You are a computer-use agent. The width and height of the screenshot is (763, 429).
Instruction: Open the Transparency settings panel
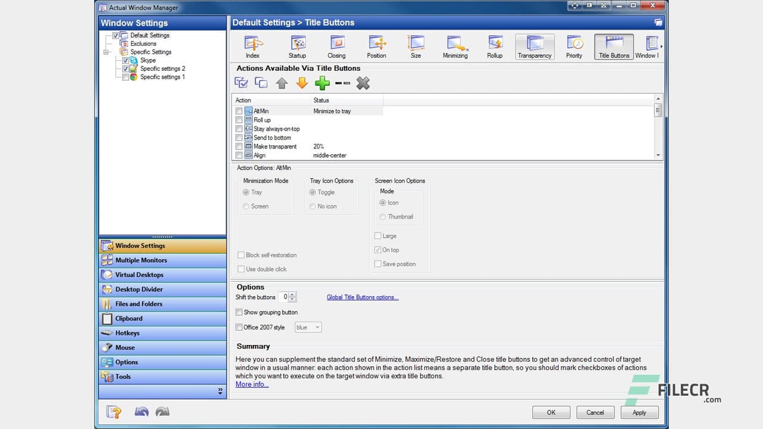[x=534, y=46]
